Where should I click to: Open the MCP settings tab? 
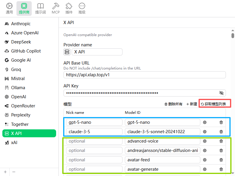click(x=56, y=9)
